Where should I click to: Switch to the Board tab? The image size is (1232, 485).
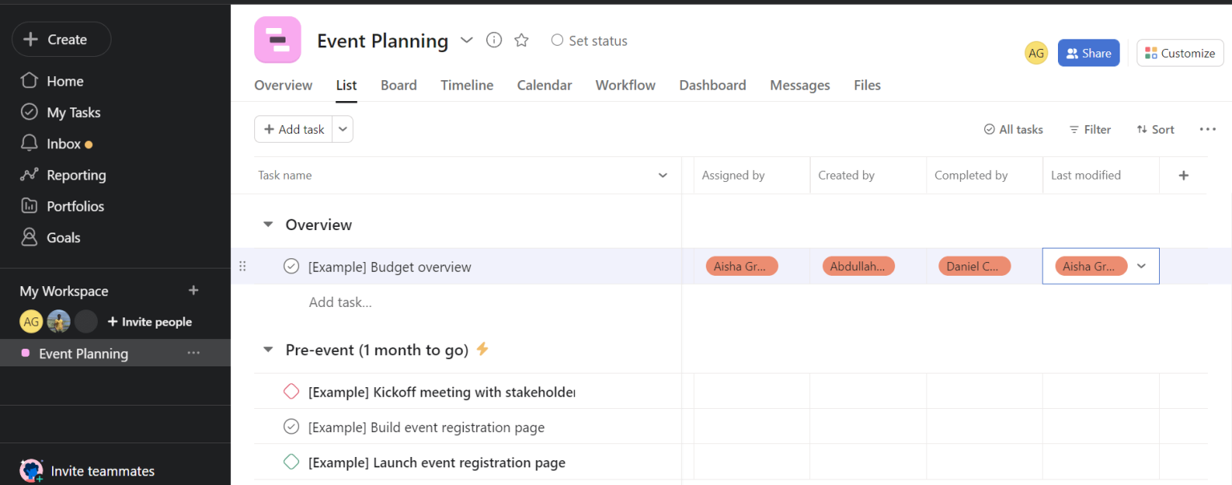[x=399, y=85]
